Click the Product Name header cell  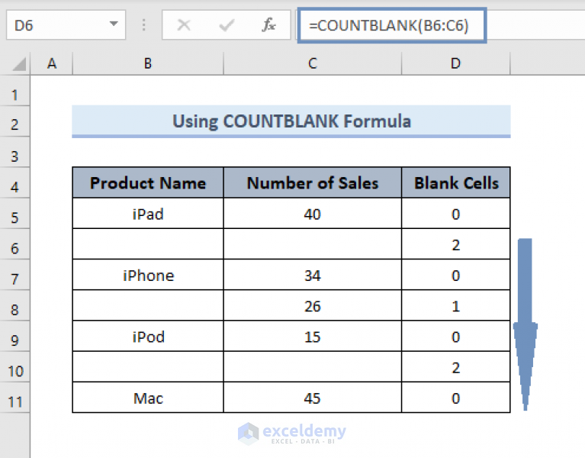coord(148,182)
